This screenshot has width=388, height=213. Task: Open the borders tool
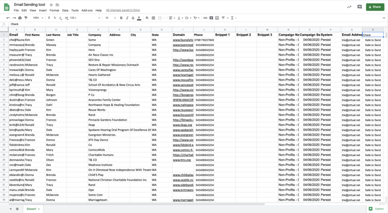(x=153, y=18)
